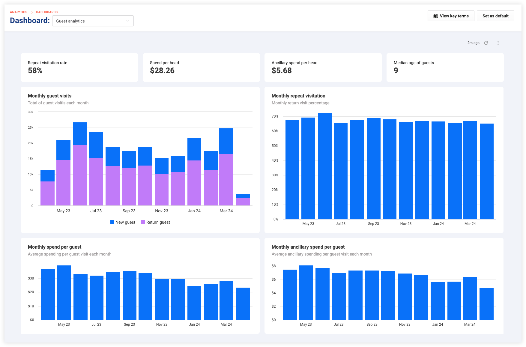Viewport: 526px width, 347px height.
Task: Click the 30k axis label in Monthly guest visits
Action: (31, 112)
